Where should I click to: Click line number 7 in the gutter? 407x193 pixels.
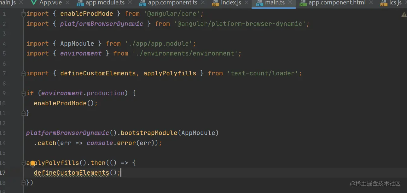(x=4, y=73)
